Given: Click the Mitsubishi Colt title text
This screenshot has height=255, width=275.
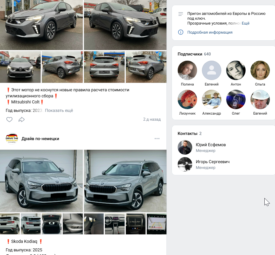Looking at the screenshot, I should (x=25, y=102).
